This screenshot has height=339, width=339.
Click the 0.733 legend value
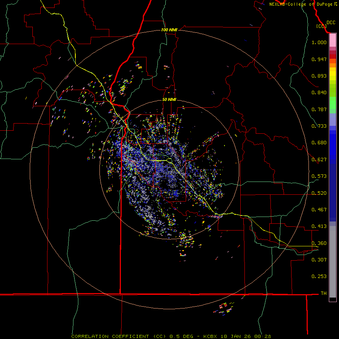tap(319, 126)
